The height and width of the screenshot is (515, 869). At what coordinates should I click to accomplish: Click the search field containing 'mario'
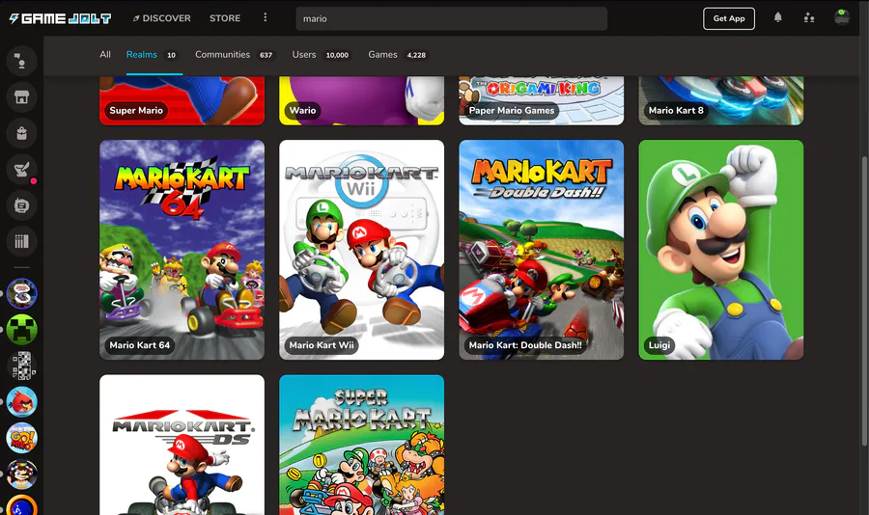tap(451, 19)
